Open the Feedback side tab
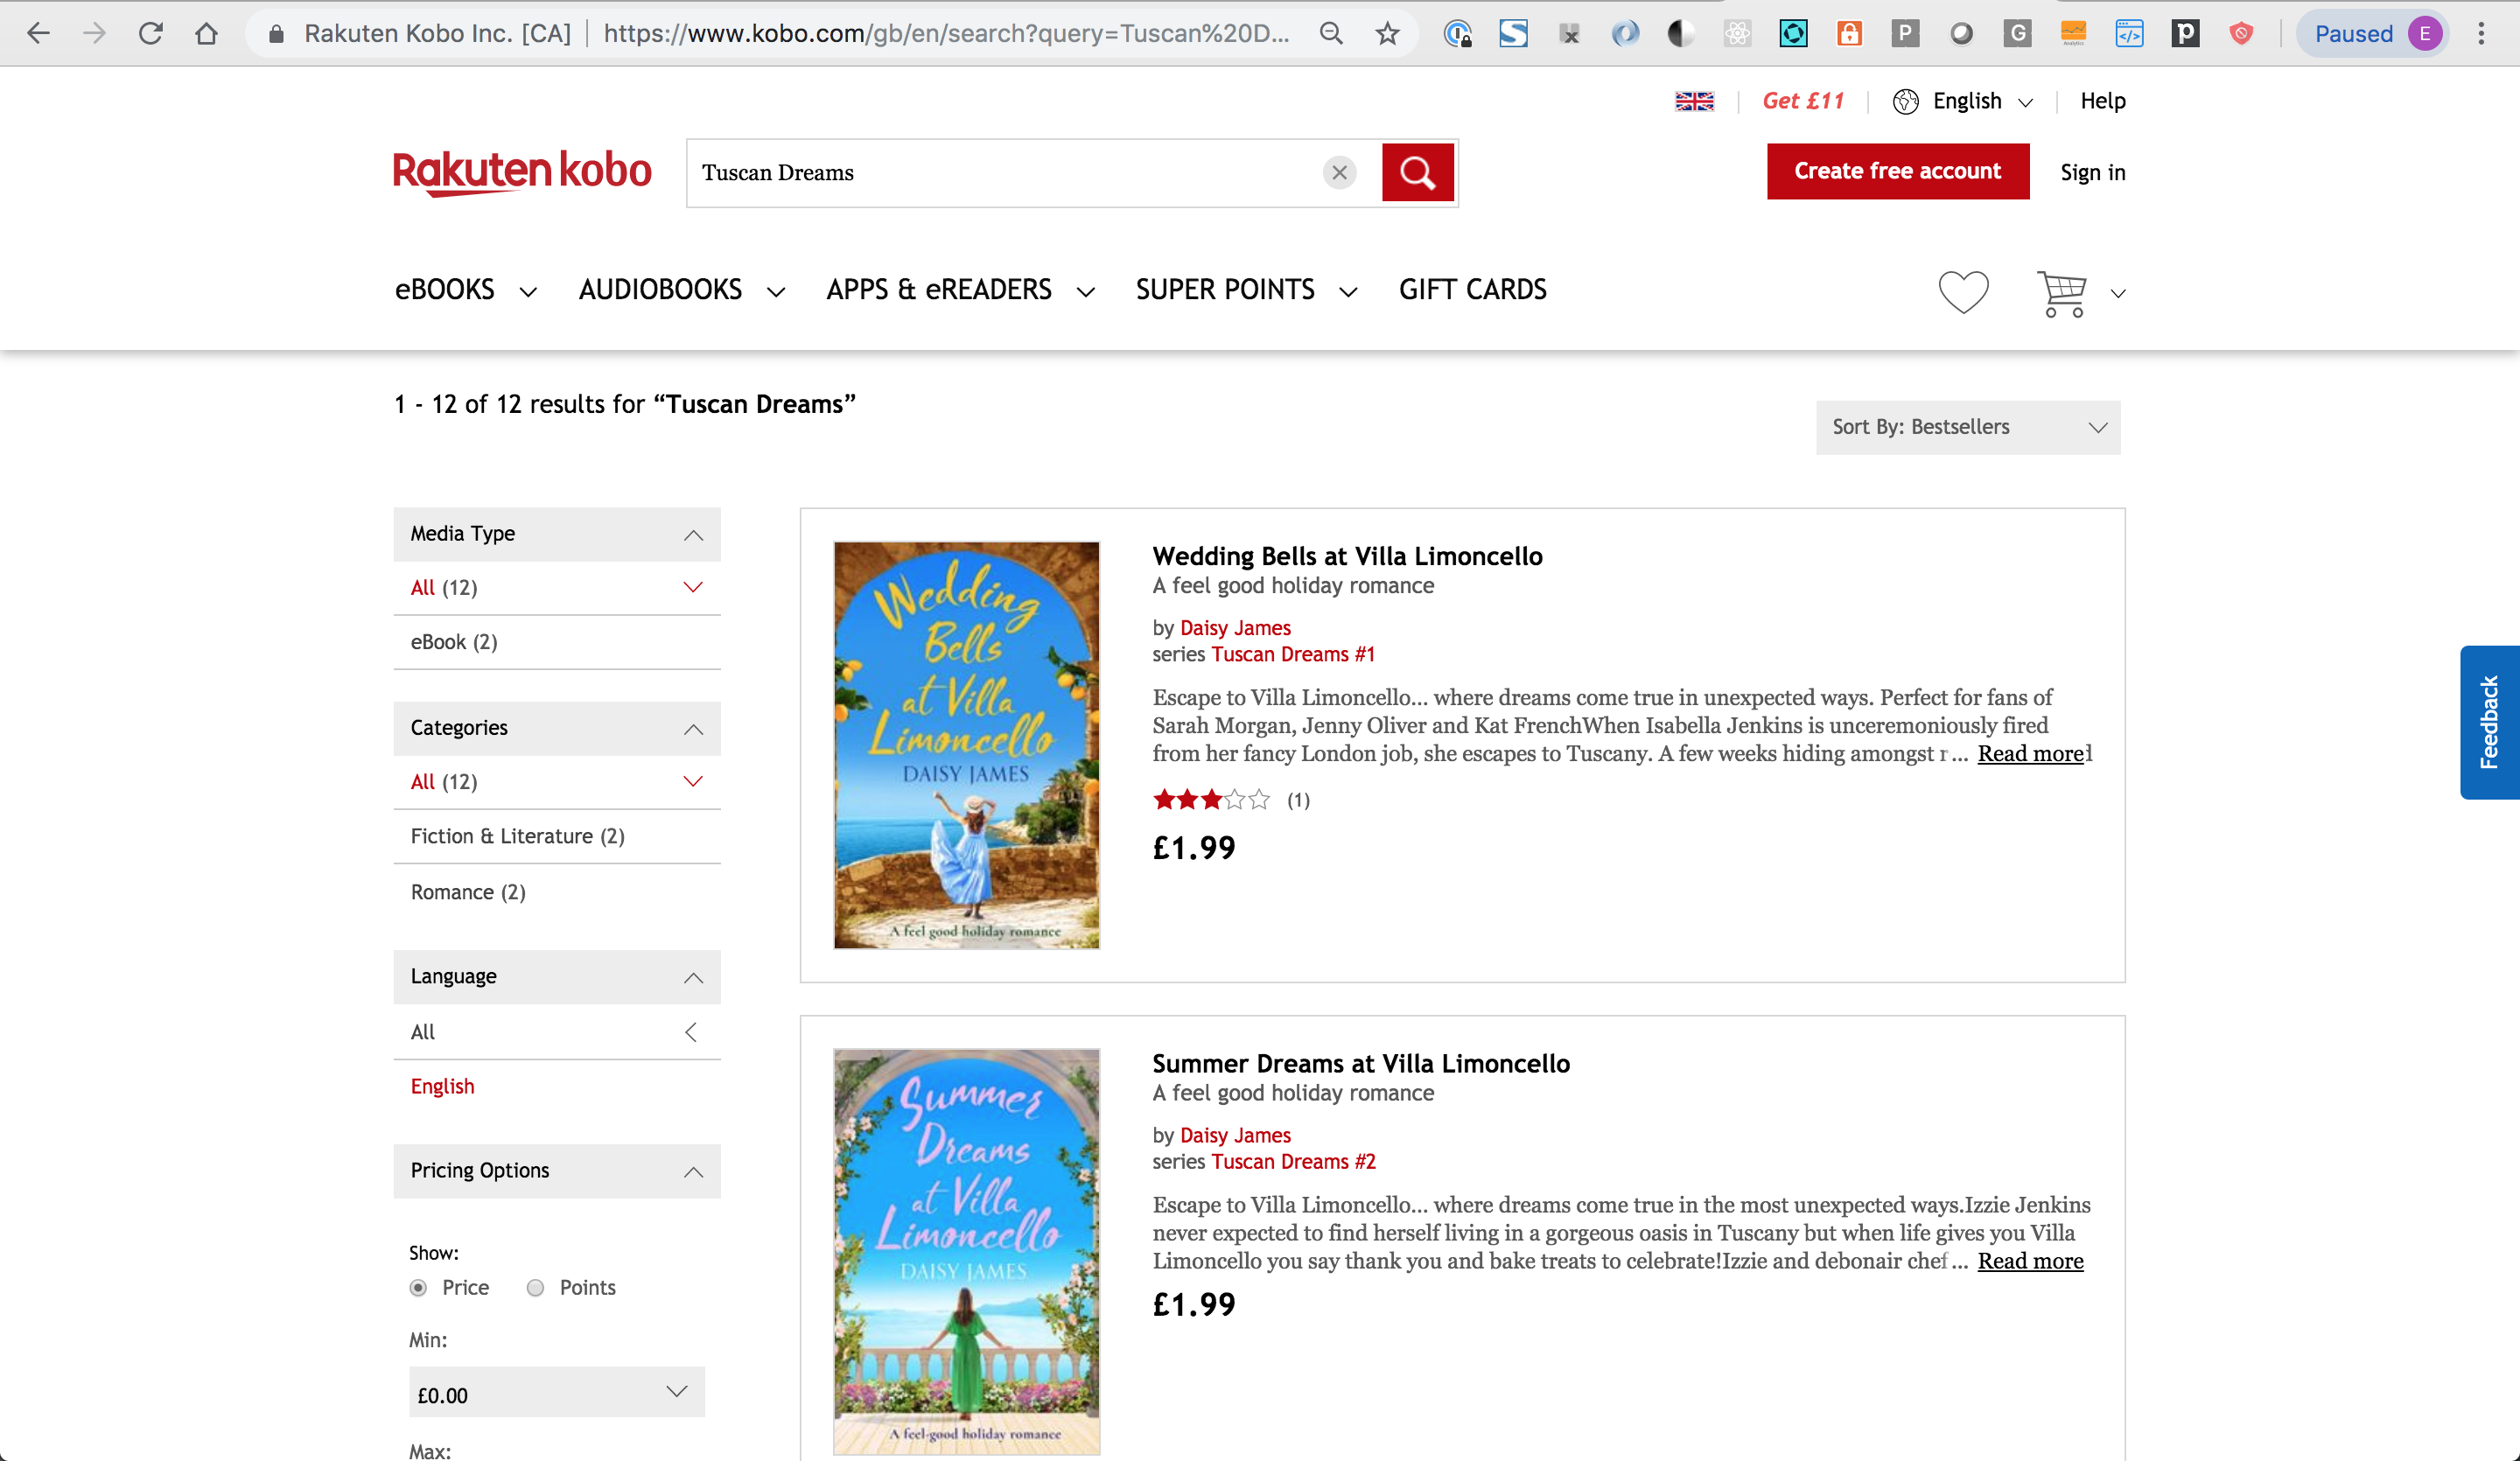The image size is (2520, 1461). pos(2489,722)
